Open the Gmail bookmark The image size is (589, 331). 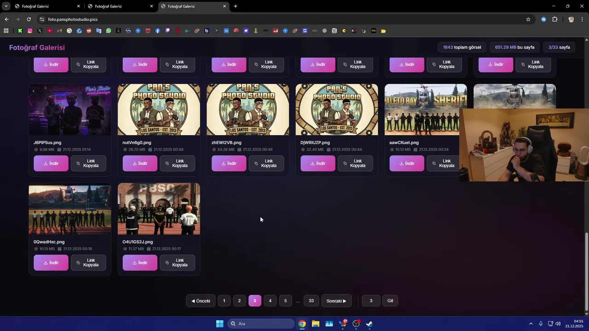(59, 31)
